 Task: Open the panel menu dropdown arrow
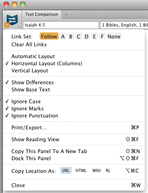coord(19,27)
